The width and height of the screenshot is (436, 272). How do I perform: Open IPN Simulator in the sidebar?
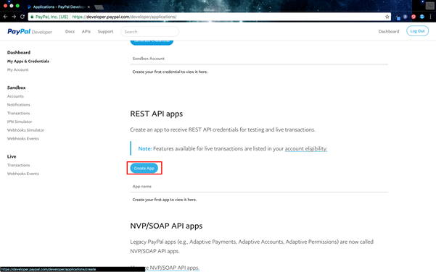(20, 122)
